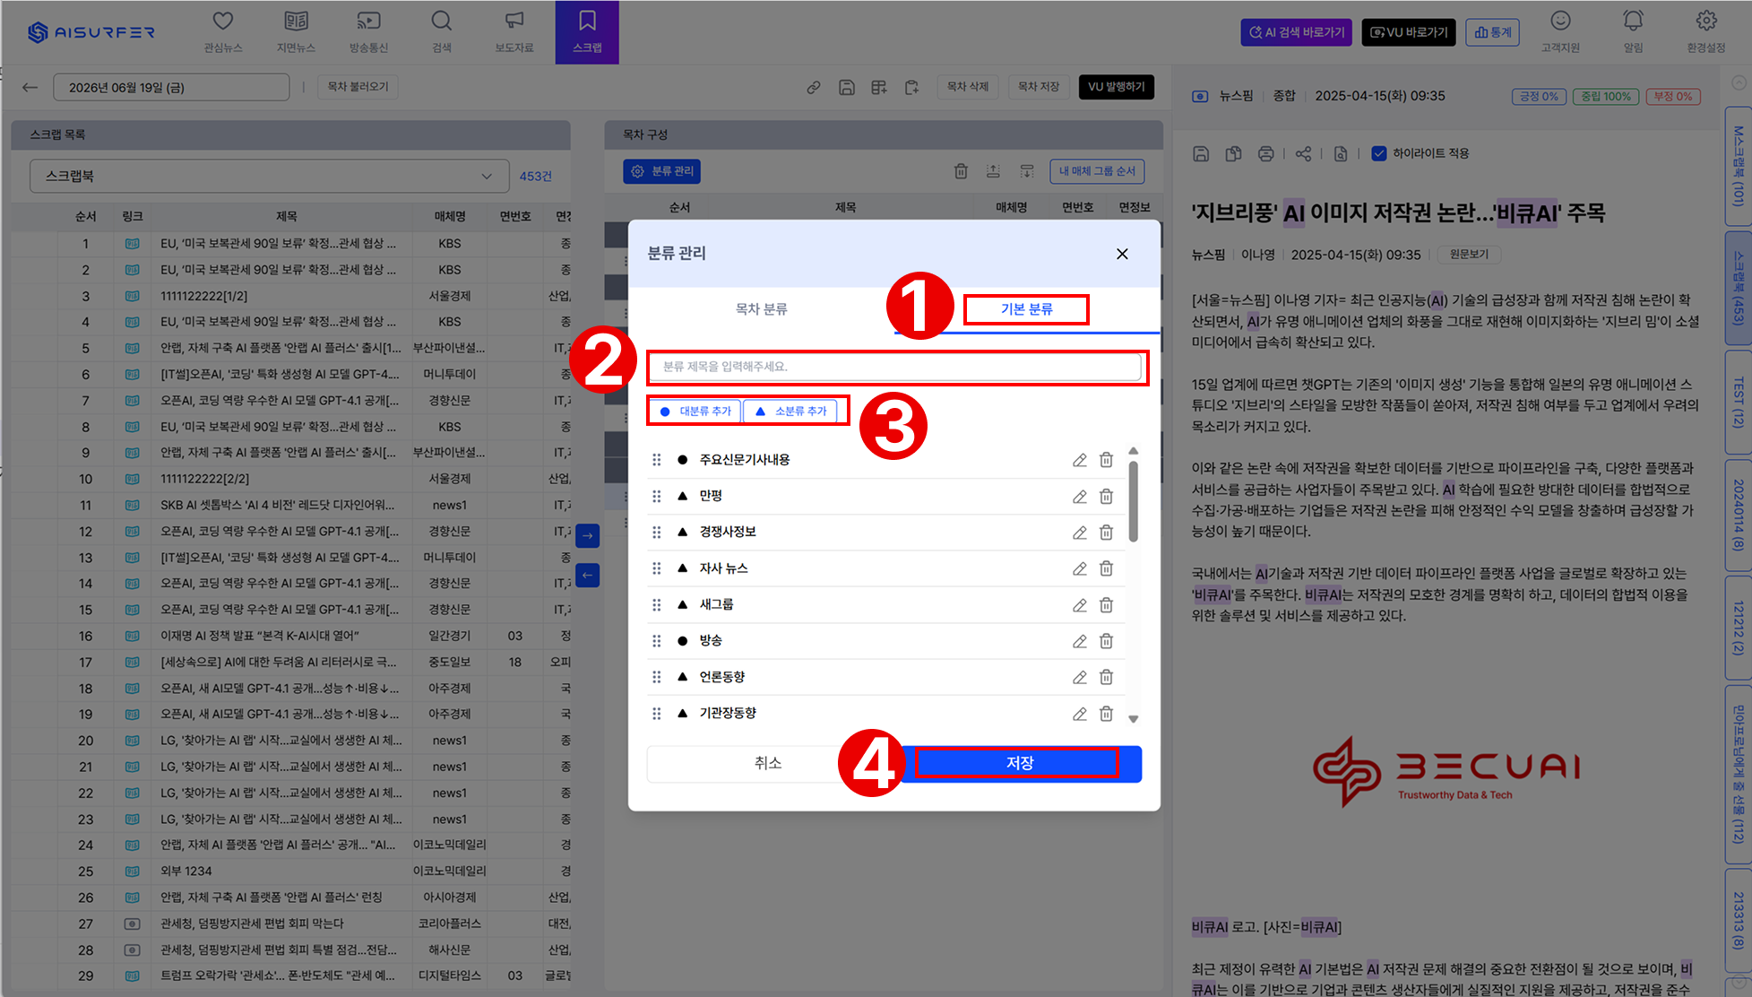1752x997 pixels.
Task: Open the 알림 bell icon
Action: (1633, 22)
